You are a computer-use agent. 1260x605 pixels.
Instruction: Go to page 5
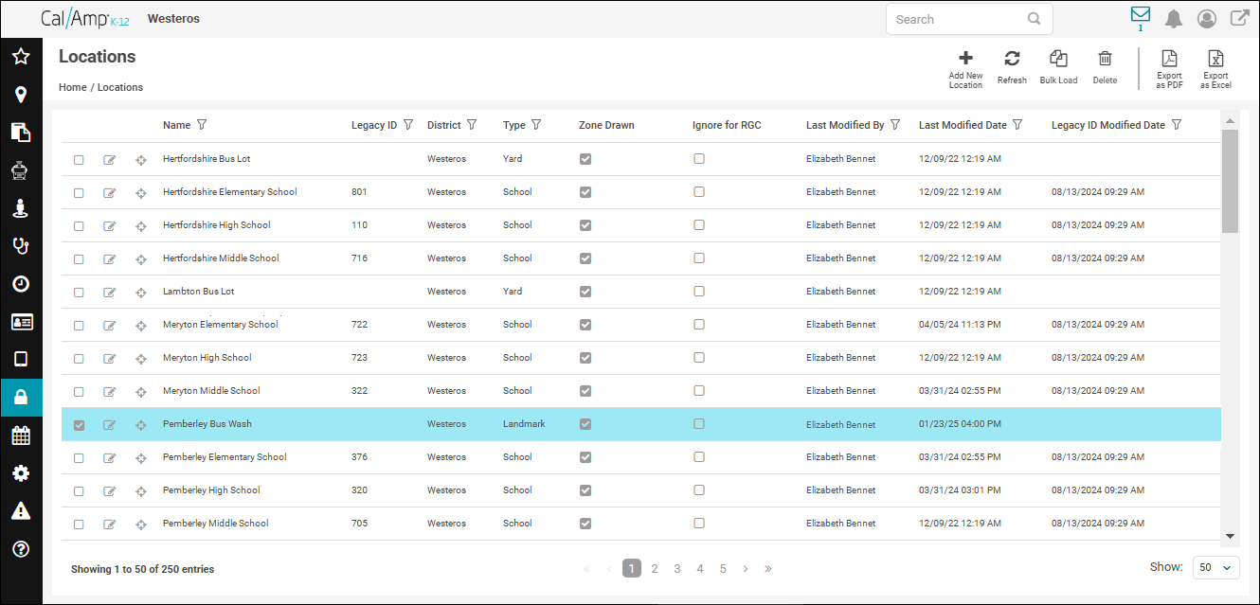[x=723, y=568]
